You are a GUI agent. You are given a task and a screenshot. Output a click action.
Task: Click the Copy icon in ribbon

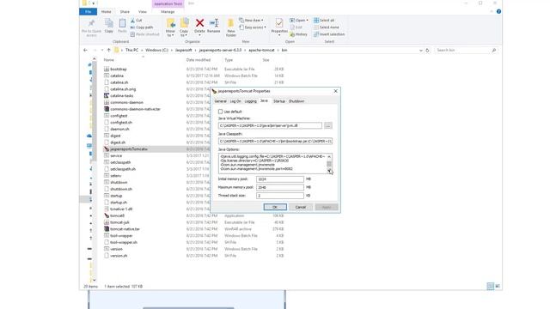pyautogui.click(x=109, y=23)
